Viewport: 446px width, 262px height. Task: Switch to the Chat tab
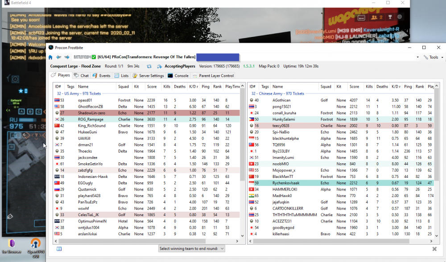click(x=81, y=76)
